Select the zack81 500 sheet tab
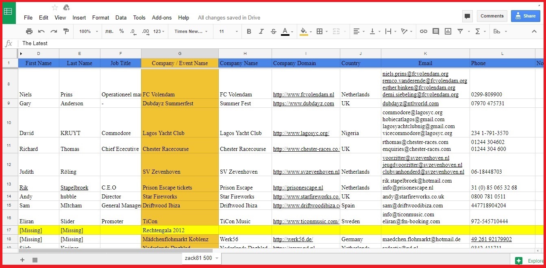The width and height of the screenshot is (546, 268). (201, 258)
